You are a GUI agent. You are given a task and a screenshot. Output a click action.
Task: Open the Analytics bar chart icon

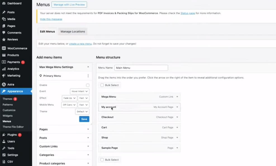tap(4, 69)
